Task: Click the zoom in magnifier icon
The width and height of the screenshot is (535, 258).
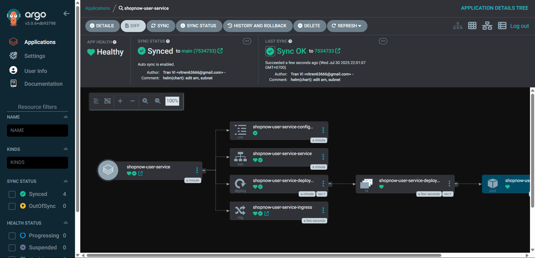Action: tap(145, 101)
